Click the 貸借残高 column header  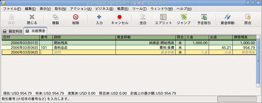[x=245, y=37]
